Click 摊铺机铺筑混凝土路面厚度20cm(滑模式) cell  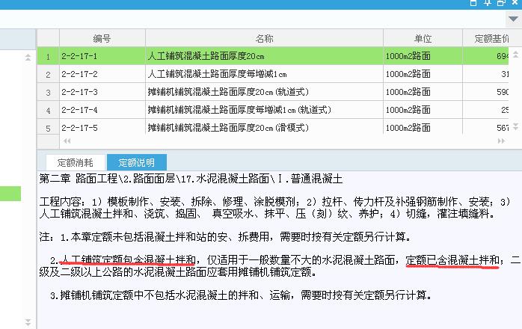pyautogui.click(x=264, y=127)
